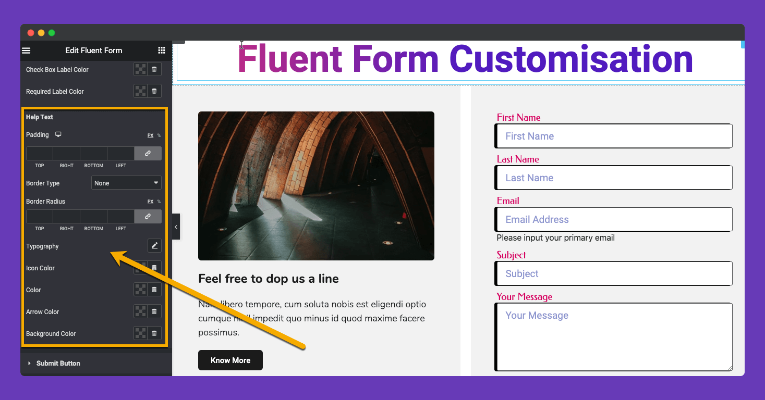Click the Border Radius RIGHT input field
The height and width of the screenshot is (400, 765).
tap(67, 217)
